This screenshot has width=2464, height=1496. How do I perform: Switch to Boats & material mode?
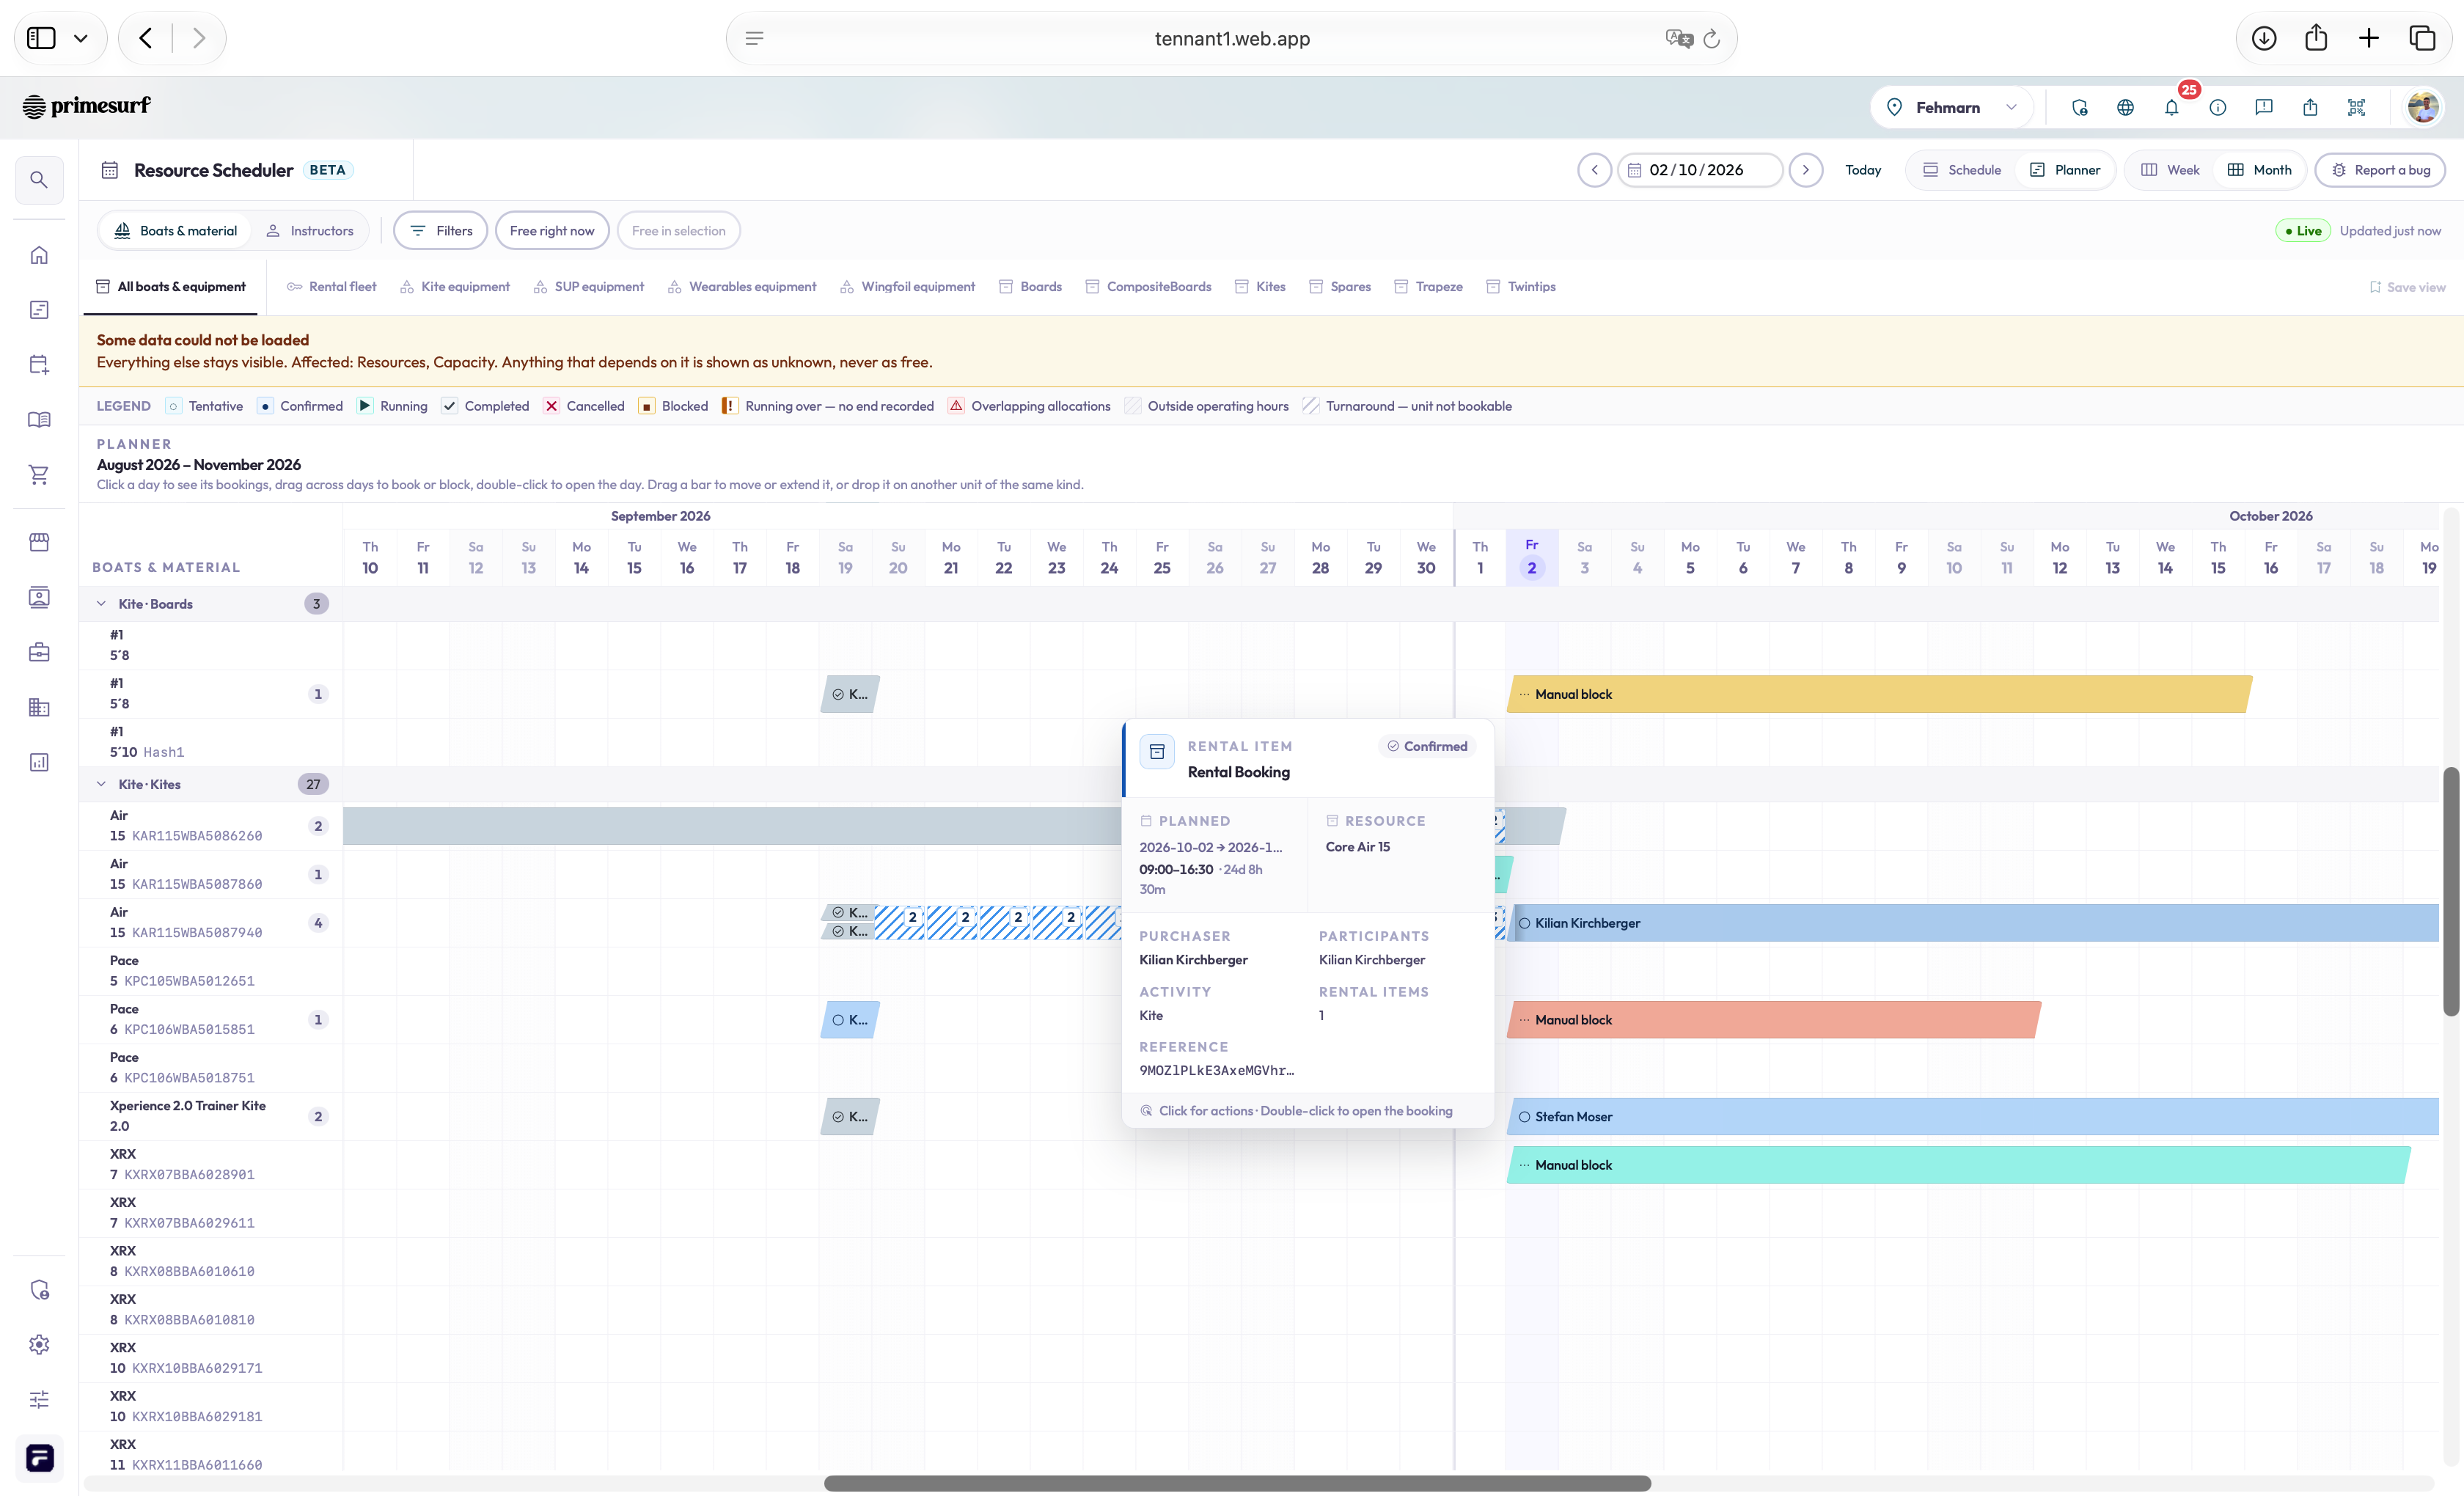coord(175,231)
